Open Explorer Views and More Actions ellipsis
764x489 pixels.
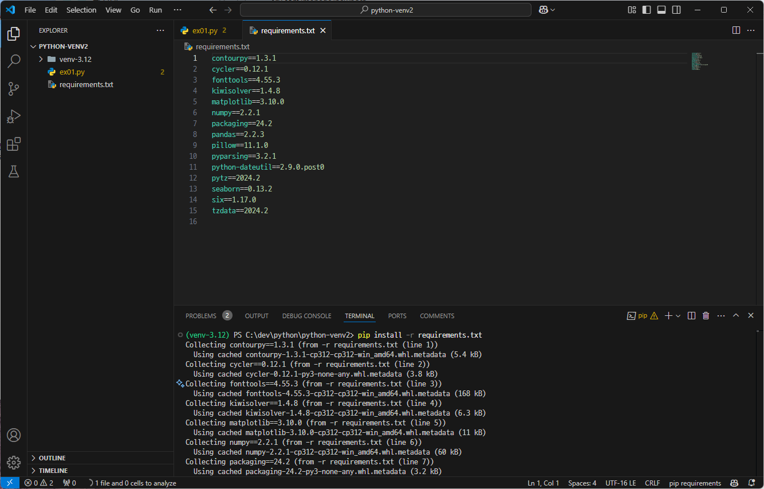click(x=160, y=30)
